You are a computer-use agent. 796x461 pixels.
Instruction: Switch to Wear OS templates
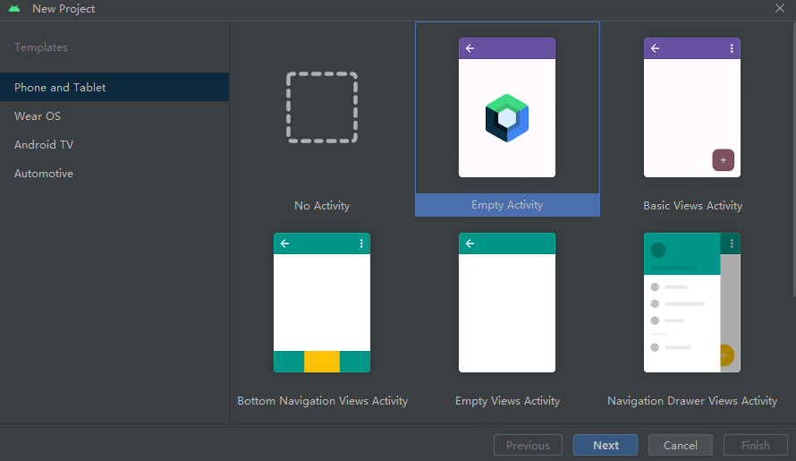pos(114,115)
